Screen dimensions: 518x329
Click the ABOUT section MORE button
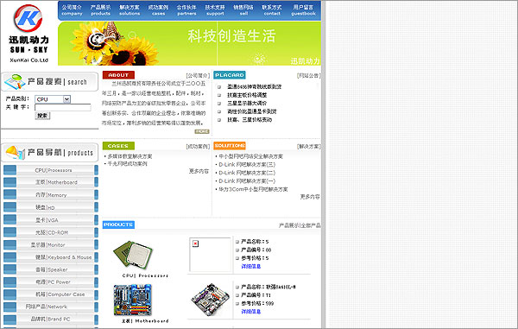(x=202, y=131)
